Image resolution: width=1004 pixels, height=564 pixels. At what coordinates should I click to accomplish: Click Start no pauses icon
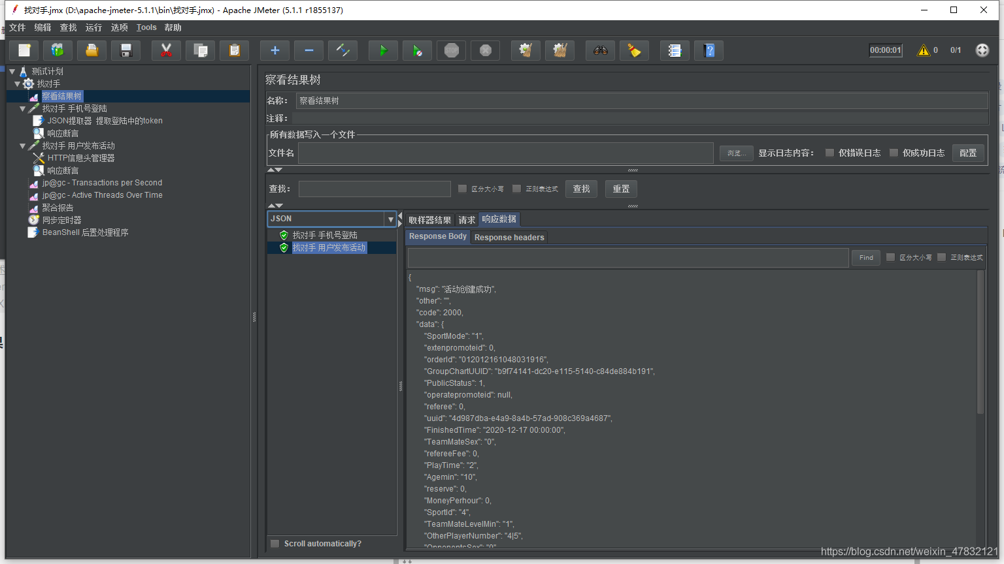point(418,50)
